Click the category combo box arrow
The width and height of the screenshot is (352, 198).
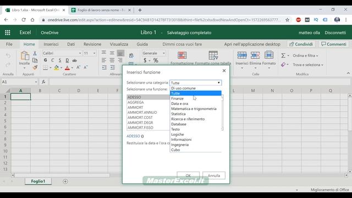coord(219,83)
